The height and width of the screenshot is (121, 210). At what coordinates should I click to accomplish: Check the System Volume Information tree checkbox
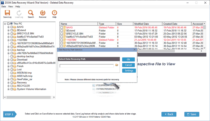12,89
